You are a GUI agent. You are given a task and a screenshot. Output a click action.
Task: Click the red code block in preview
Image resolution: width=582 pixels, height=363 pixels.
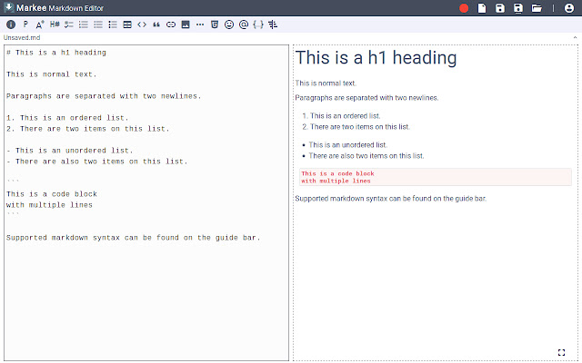coord(436,177)
